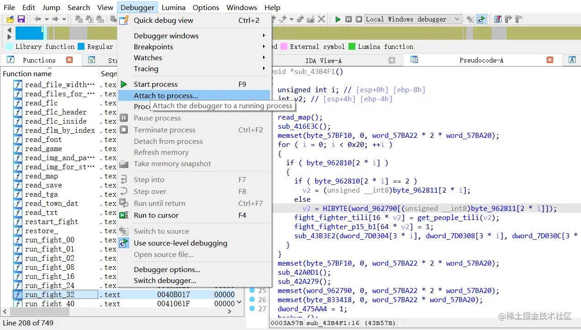Choose Attach to process menu item

[194, 95]
